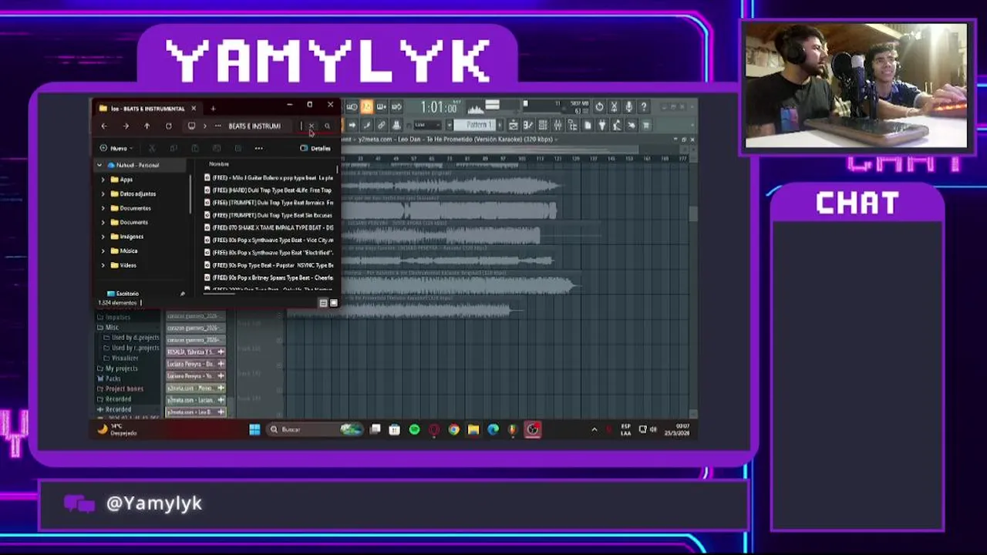Open the Line snap dropdown in FL Studio
987x555 pixels.
(428, 125)
